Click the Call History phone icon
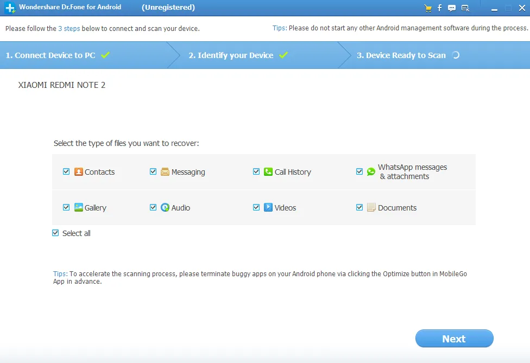Image resolution: width=530 pixels, height=363 pixels. [268, 172]
